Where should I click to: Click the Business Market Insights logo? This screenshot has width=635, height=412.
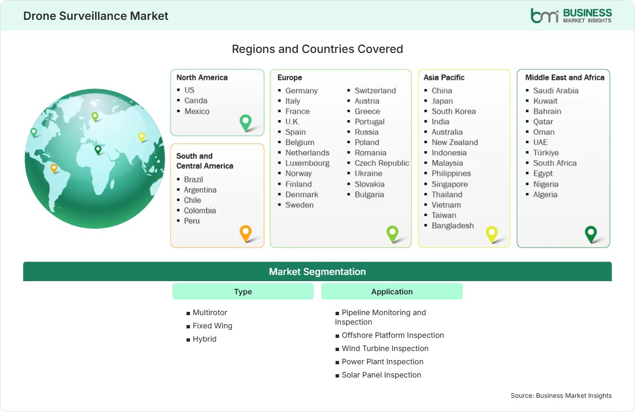(571, 16)
